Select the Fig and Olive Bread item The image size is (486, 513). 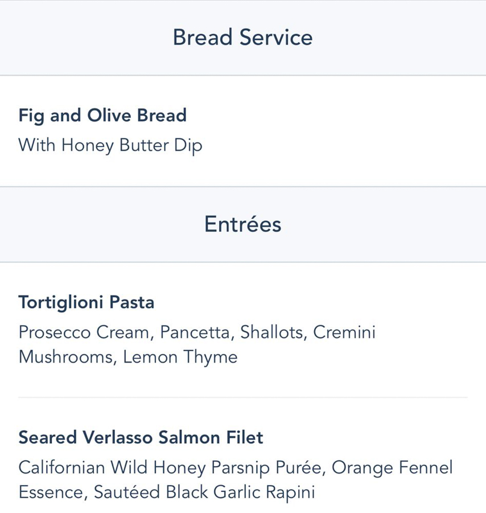click(102, 116)
